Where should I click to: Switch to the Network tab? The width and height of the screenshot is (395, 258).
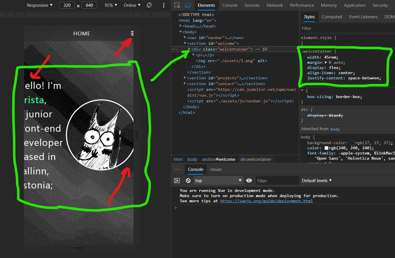[x=275, y=5]
